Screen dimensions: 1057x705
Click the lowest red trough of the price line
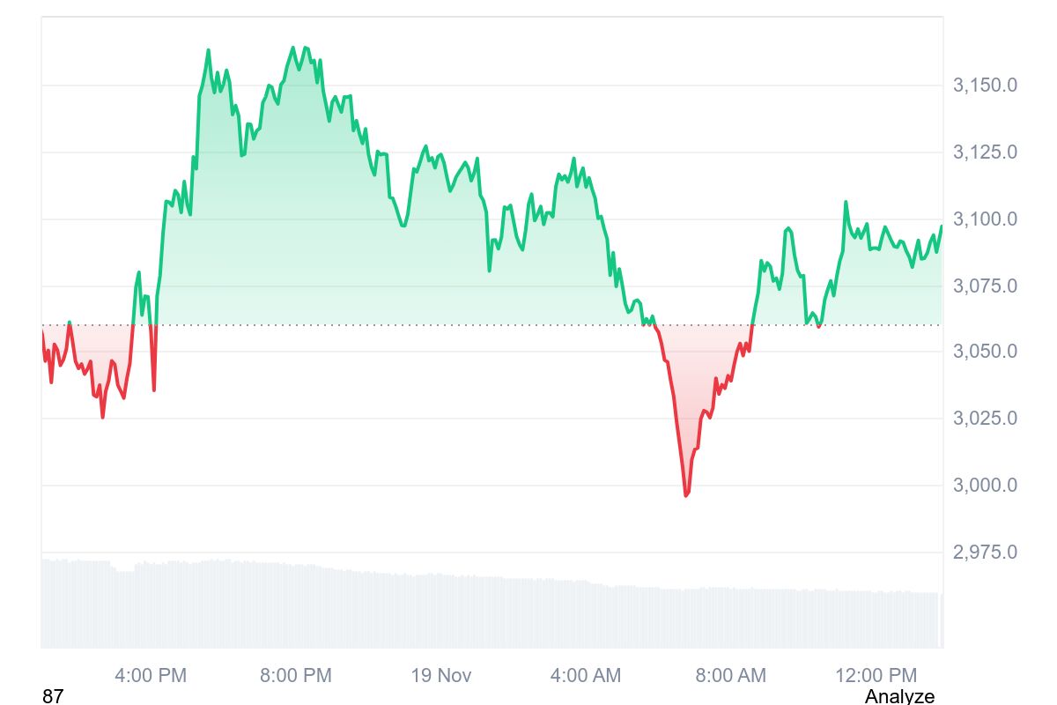(x=686, y=495)
